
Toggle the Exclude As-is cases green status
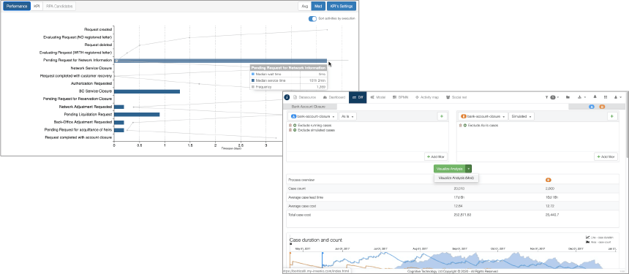465,126
